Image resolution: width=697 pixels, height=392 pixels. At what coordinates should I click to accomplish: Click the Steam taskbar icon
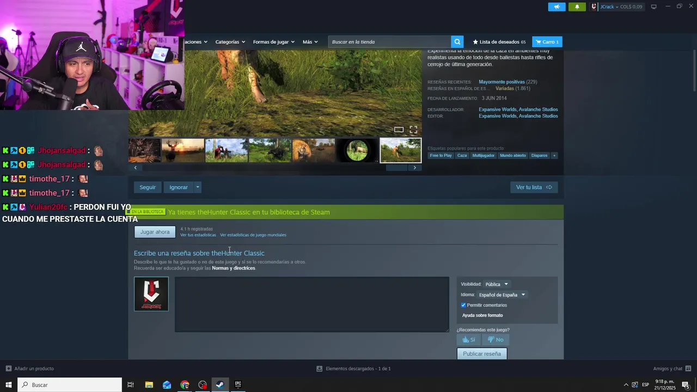(220, 385)
